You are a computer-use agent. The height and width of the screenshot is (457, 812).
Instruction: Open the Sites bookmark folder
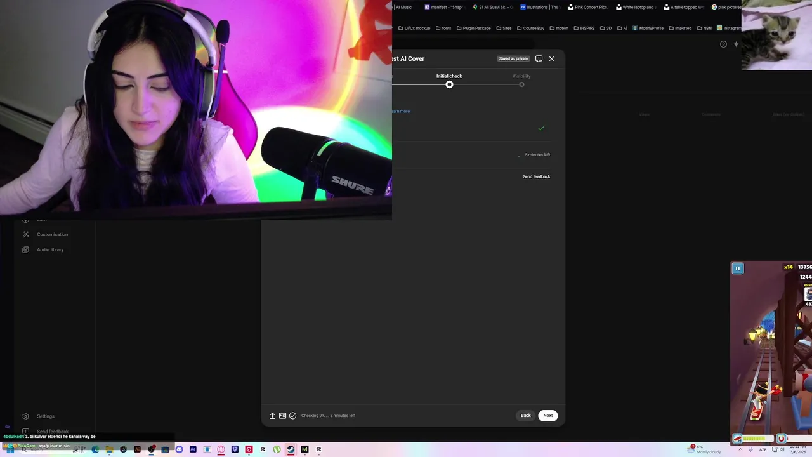coord(504,28)
